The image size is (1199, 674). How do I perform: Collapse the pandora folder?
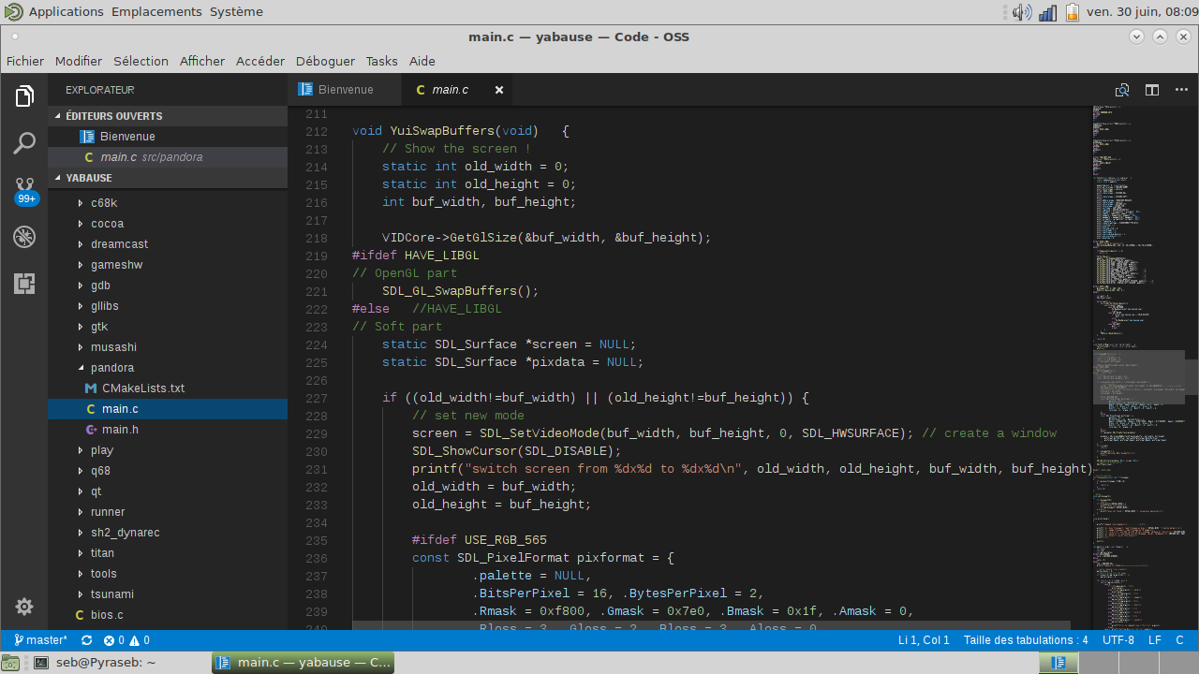point(111,368)
